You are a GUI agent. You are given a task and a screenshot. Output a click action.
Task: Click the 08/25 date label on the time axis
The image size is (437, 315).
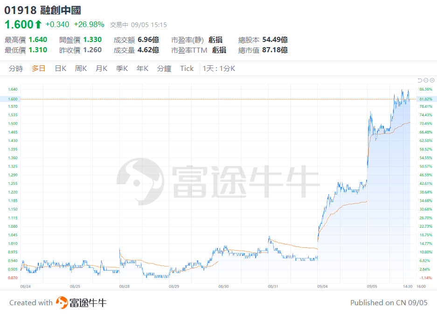coord(75,287)
